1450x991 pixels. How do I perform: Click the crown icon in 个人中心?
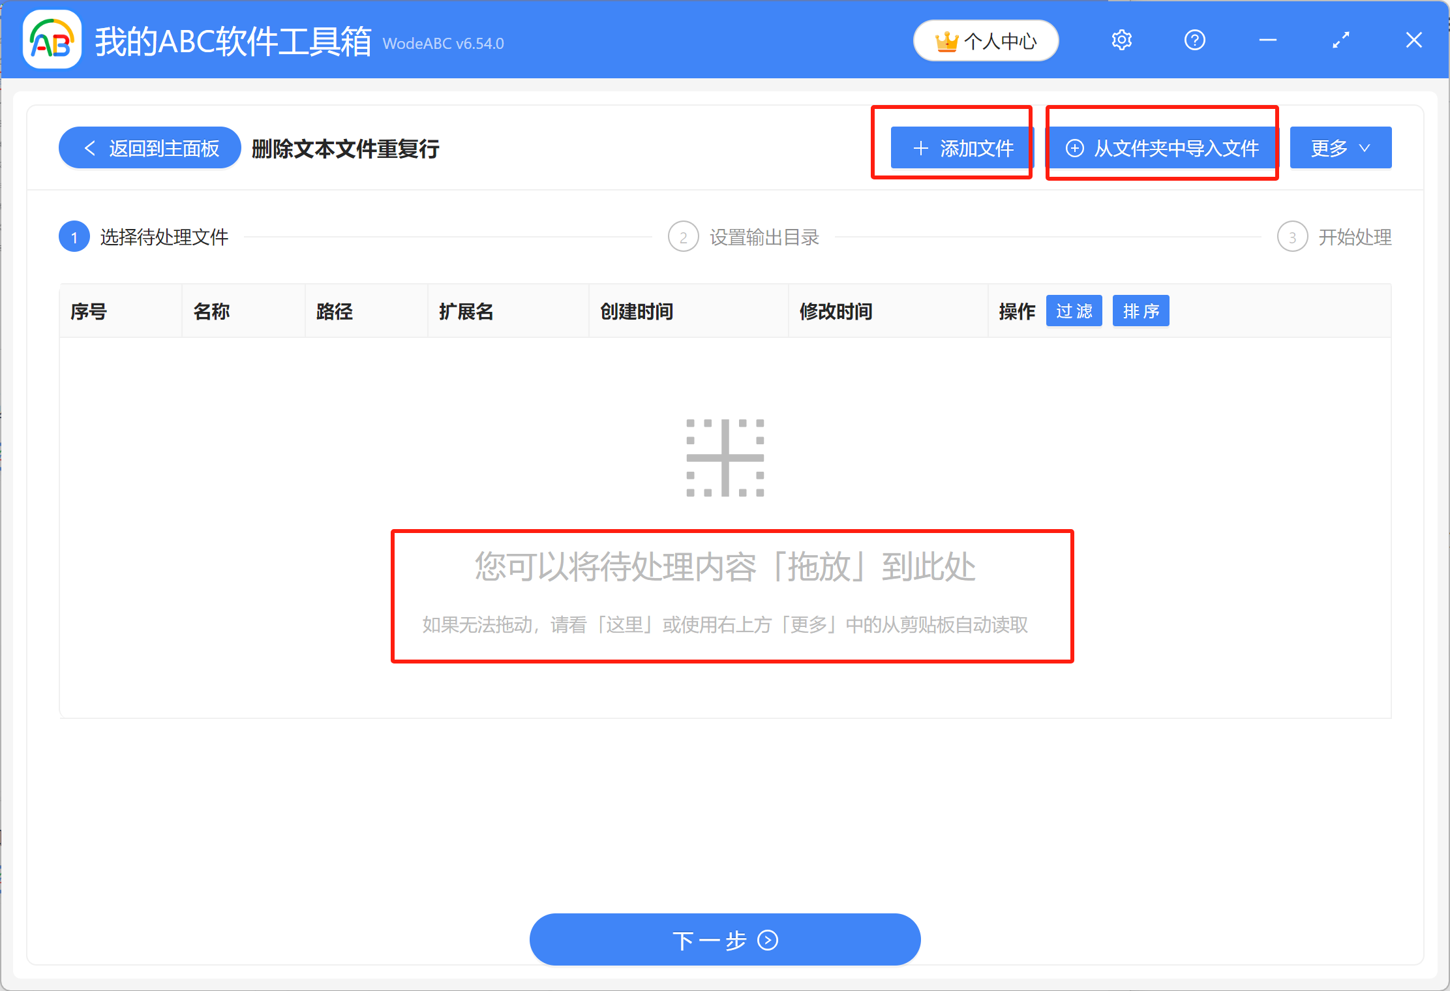(x=947, y=40)
